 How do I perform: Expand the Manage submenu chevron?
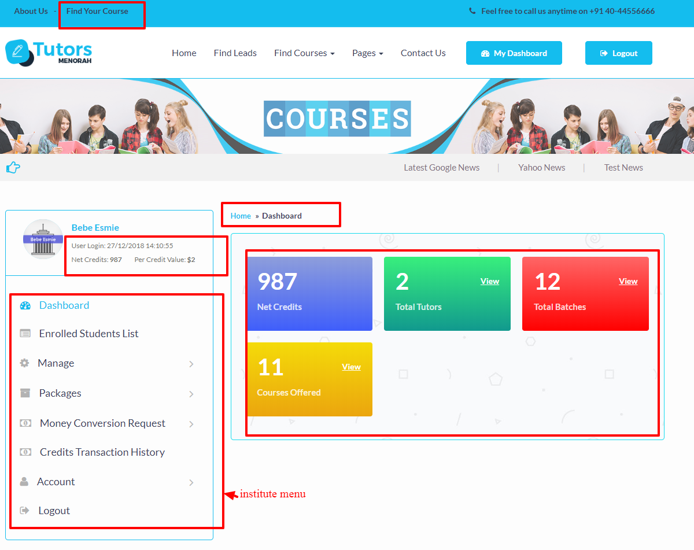pos(191,364)
